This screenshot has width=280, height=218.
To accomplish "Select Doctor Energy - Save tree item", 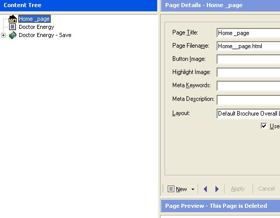I will coord(45,35).
